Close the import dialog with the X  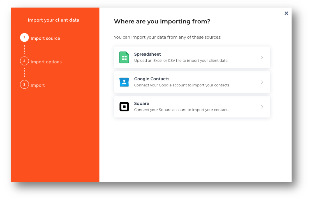[x=286, y=13]
